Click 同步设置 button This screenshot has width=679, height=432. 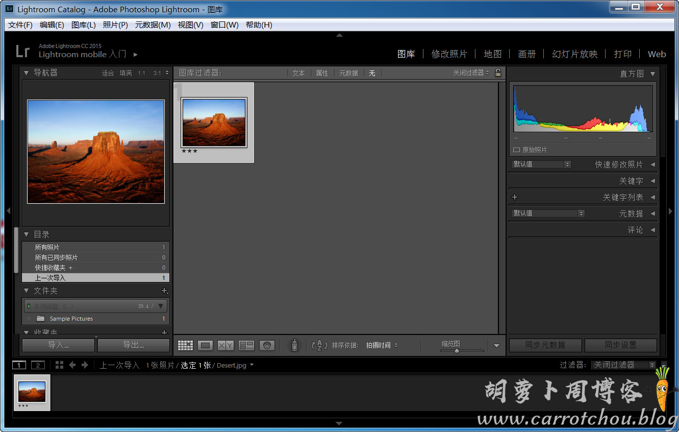pyautogui.click(x=620, y=345)
